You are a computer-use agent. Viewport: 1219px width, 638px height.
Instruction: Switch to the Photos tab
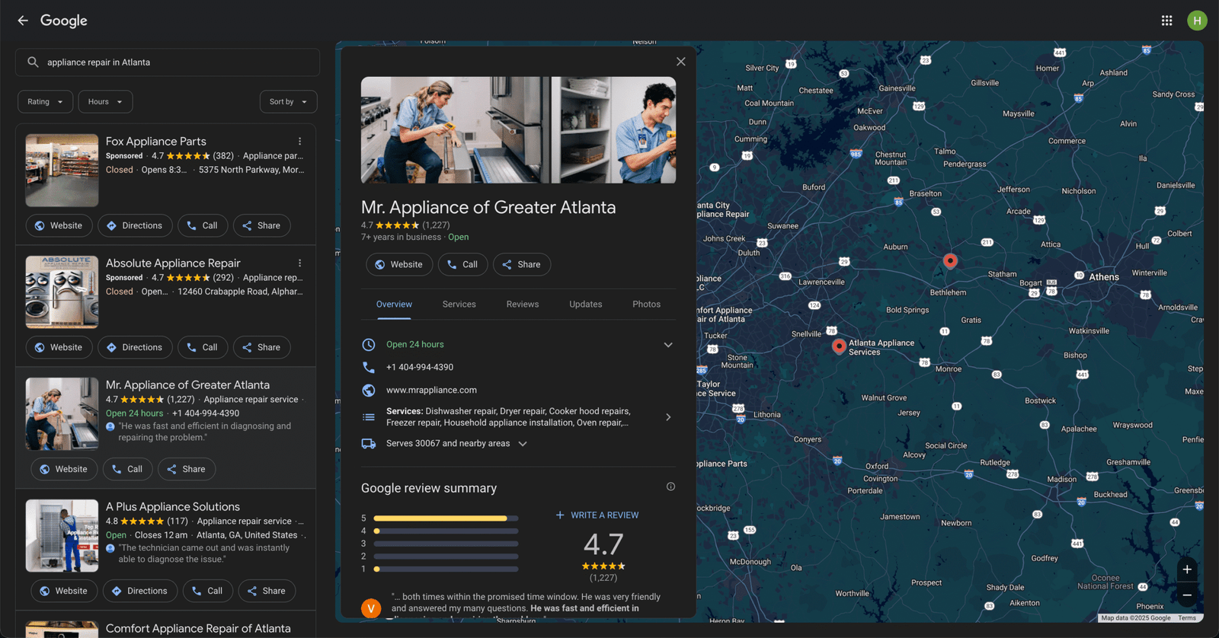[x=647, y=305]
